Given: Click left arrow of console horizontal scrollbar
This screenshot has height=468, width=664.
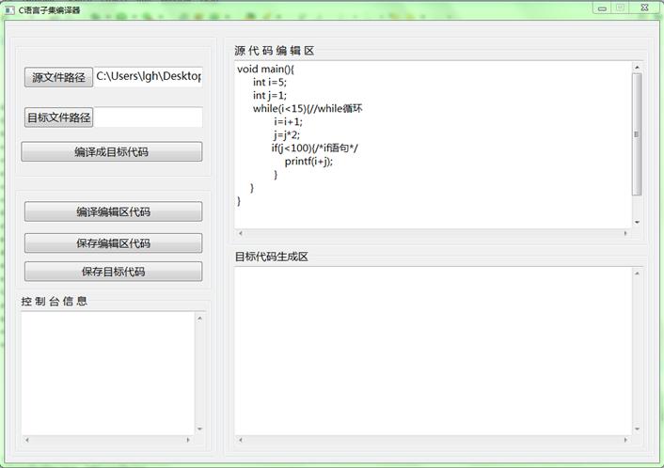Looking at the screenshot, I should (27, 440).
